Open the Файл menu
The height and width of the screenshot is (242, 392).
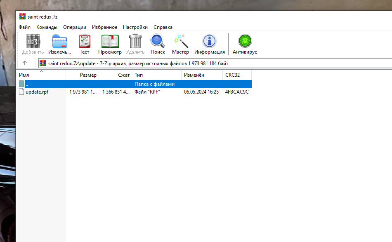[24, 27]
